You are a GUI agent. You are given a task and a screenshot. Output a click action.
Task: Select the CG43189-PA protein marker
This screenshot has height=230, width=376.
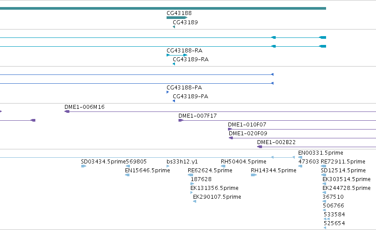point(174,101)
